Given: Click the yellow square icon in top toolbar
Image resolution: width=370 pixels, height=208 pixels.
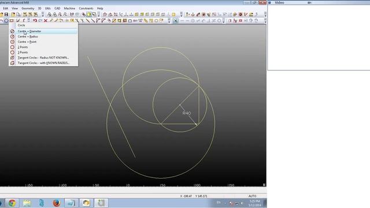Looking at the screenshot, I should (173, 14).
